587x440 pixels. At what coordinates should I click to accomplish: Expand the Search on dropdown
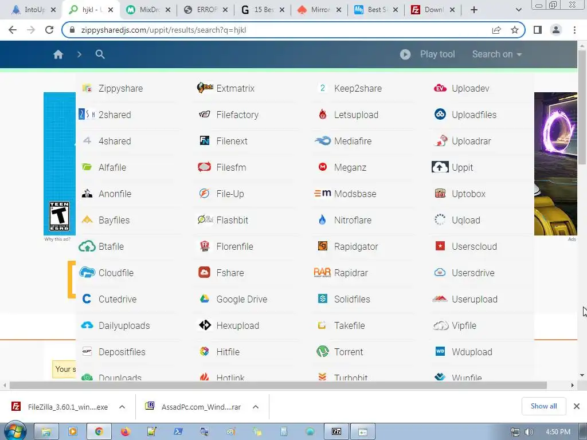[497, 54]
